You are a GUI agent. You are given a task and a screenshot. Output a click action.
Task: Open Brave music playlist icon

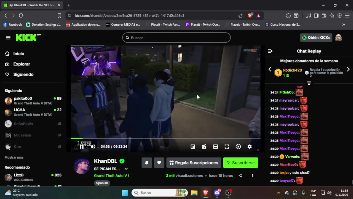tap(309, 15)
